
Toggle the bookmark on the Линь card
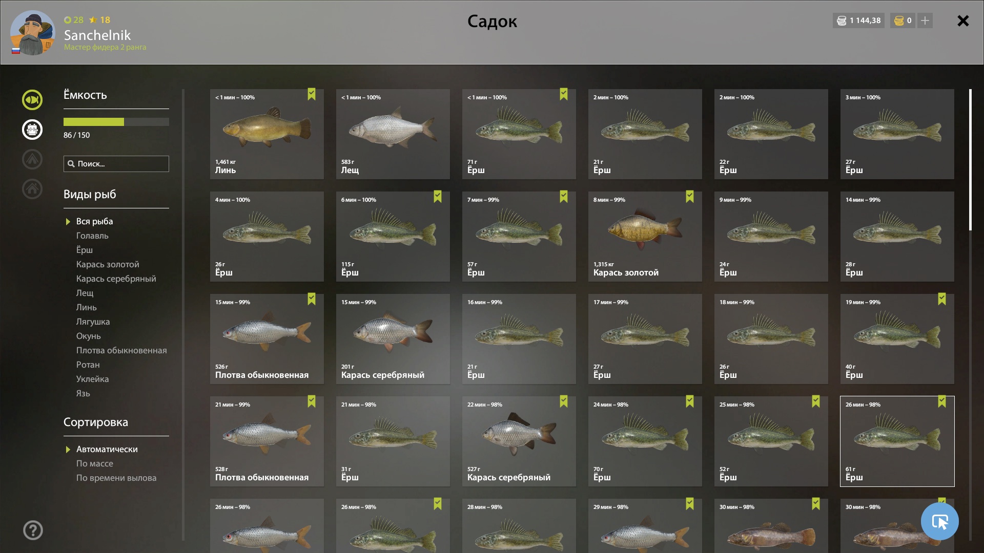coord(312,94)
